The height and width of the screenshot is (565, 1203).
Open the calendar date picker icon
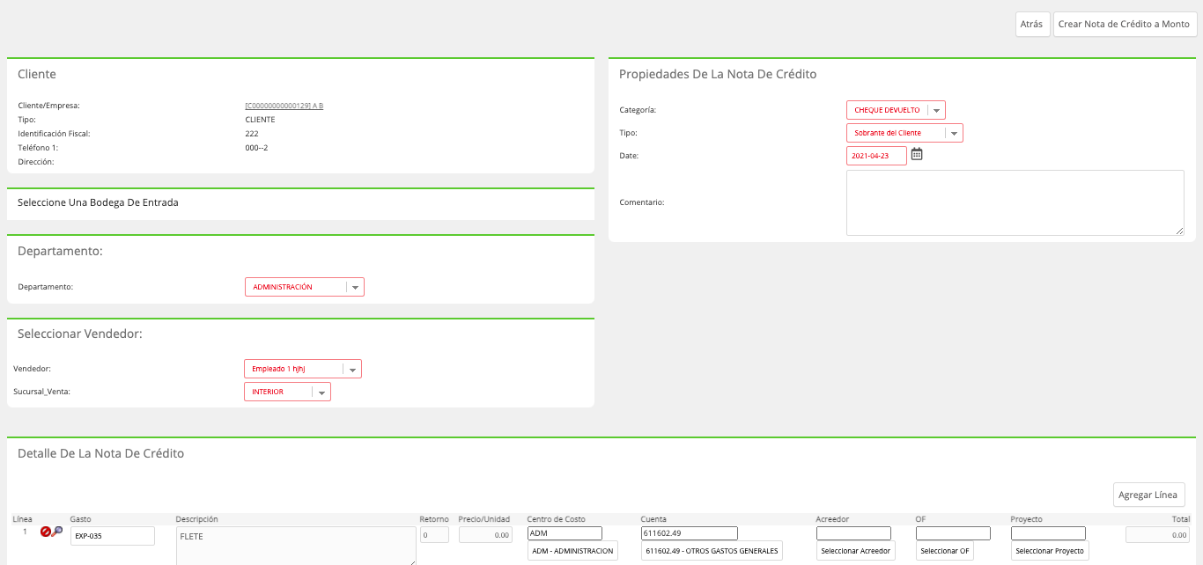tap(917, 154)
